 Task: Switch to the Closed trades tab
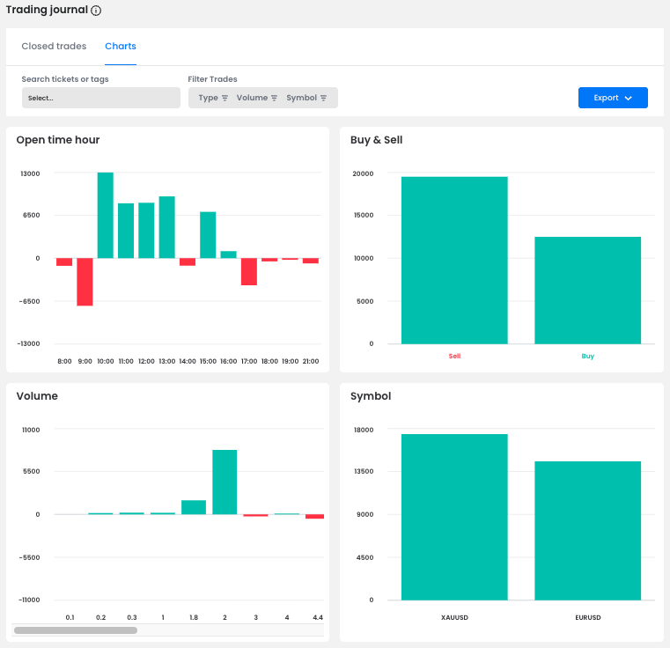click(54, 47)
